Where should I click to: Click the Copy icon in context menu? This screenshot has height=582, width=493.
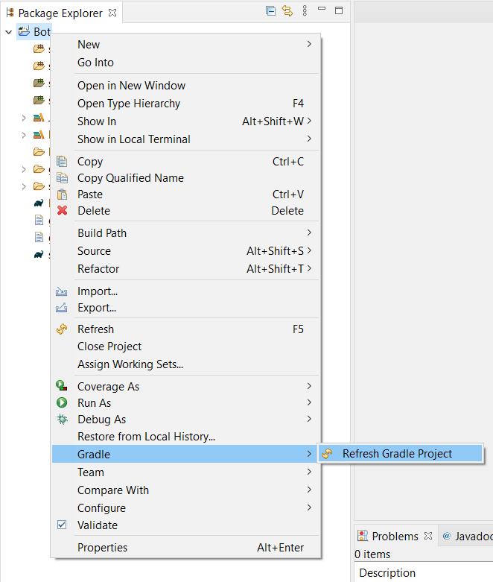(62, 162)
